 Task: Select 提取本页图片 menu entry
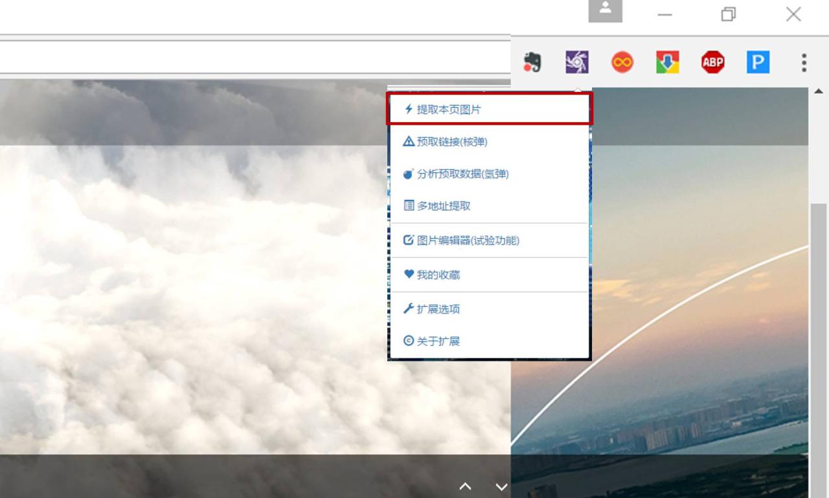click(489, 109)
